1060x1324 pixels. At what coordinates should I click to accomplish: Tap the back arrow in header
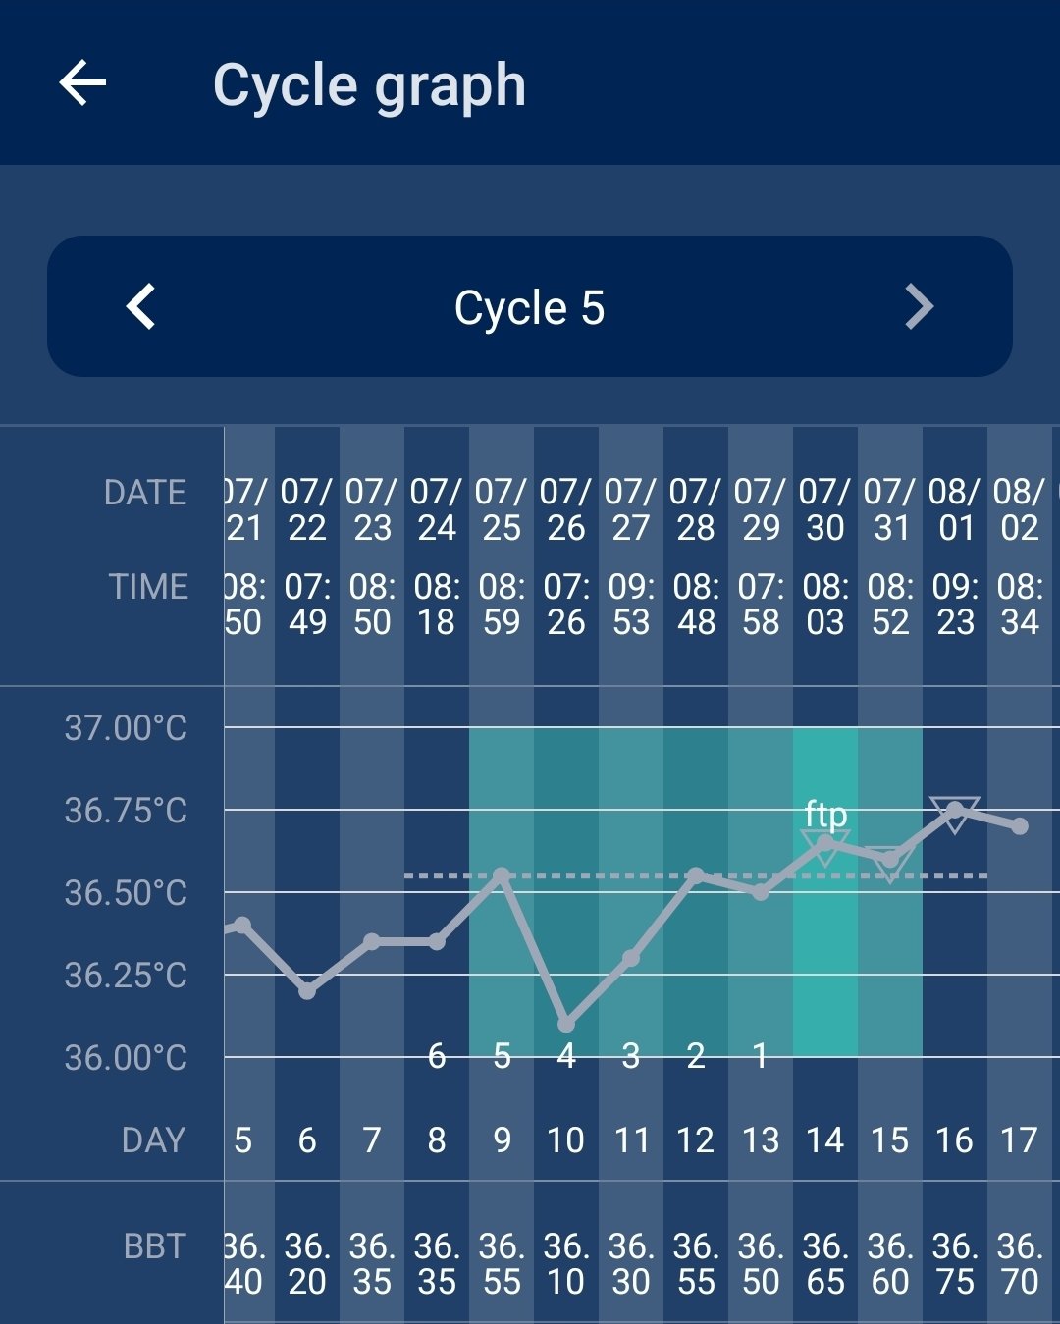coord(82,82)
